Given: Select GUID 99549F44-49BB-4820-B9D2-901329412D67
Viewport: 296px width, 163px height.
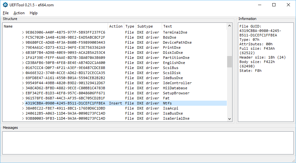Looking at the screenshot, I should tap(65, 83).
